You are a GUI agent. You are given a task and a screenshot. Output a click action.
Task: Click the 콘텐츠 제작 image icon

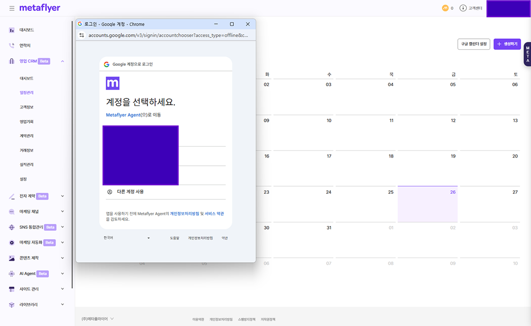click(12, 258)
